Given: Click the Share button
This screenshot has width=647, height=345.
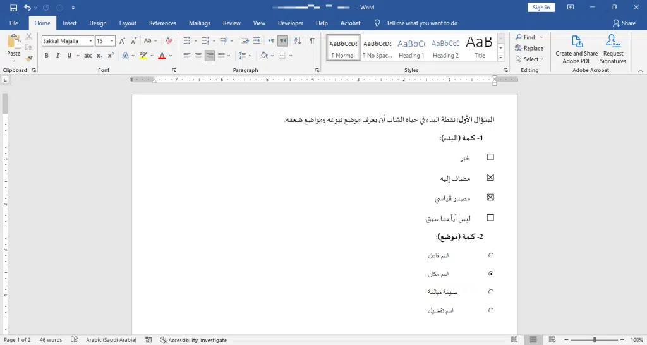Looking at the screenshot, I should pos(624,23).
